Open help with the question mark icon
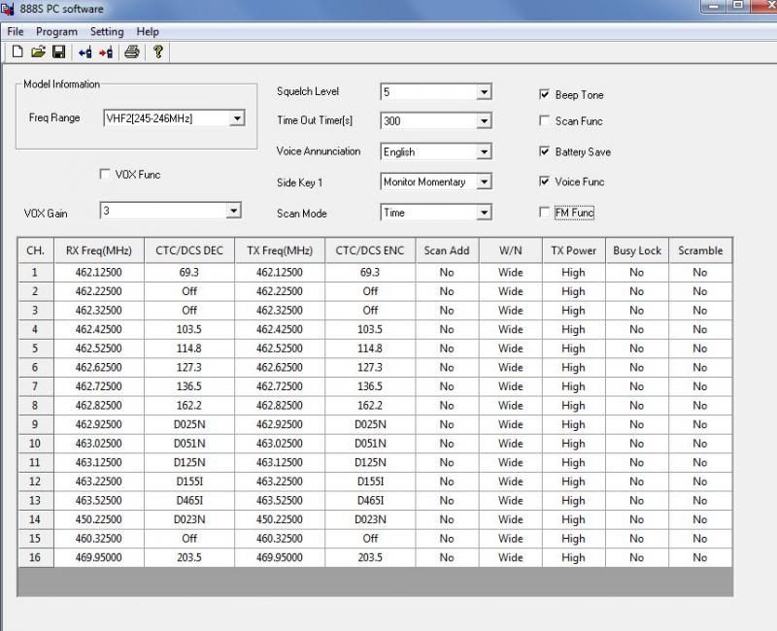The height and width of the screenshot is (631, 777). pyautogui.click(x=158, y=51)
